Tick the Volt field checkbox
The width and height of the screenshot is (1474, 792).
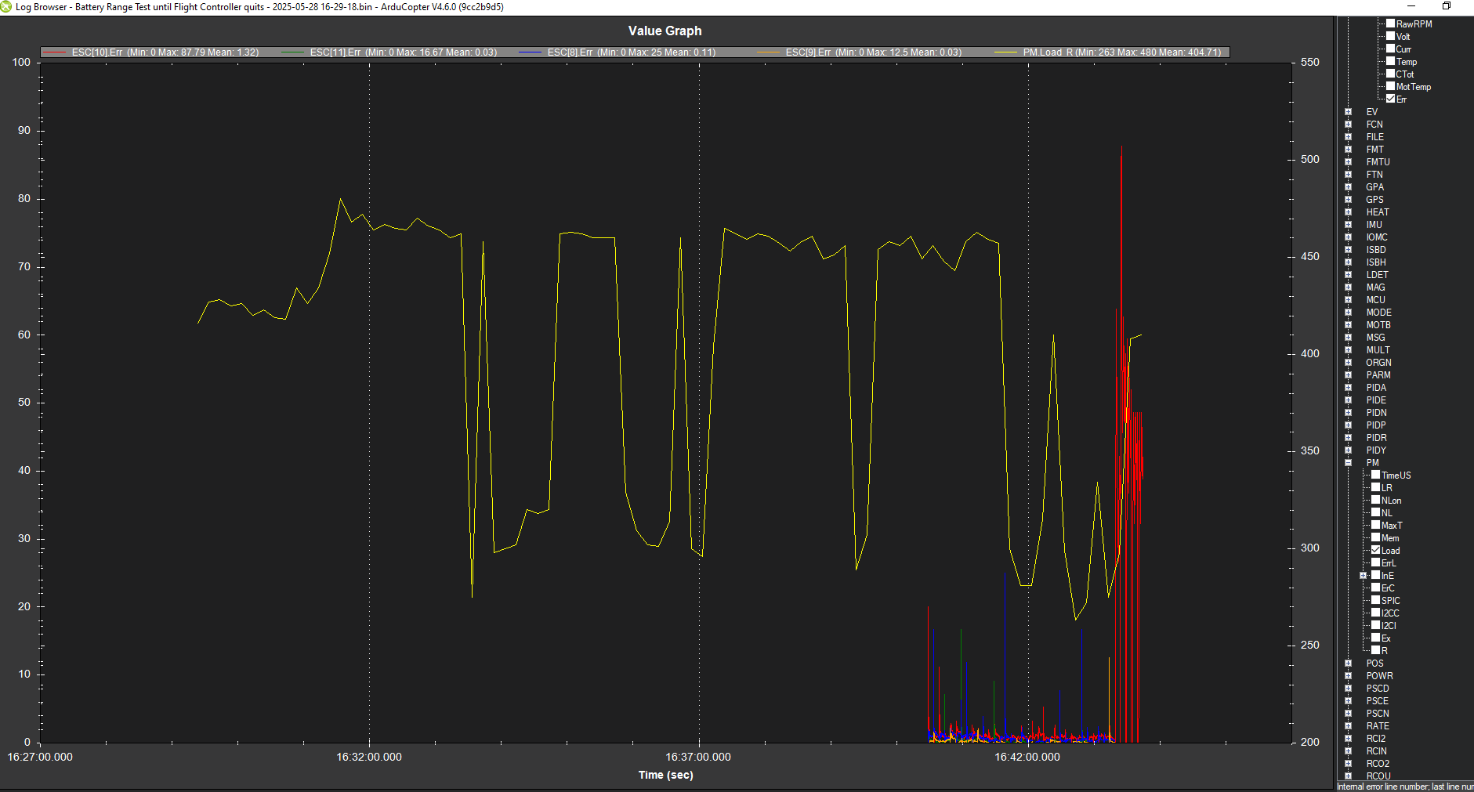1390,36
